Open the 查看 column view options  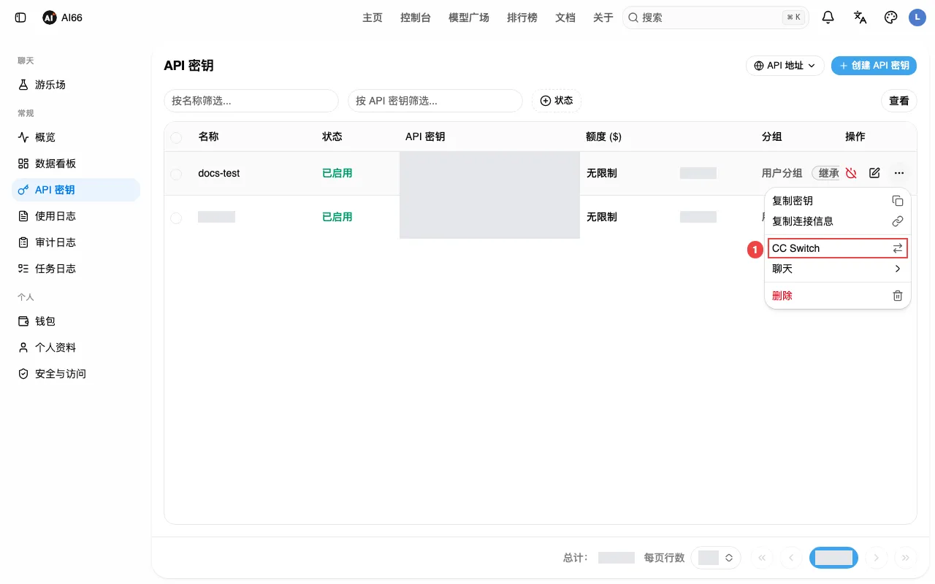(x=899, y=101)
